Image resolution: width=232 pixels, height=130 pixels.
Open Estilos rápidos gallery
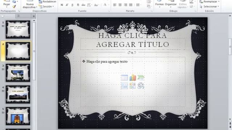pos(183,4)
